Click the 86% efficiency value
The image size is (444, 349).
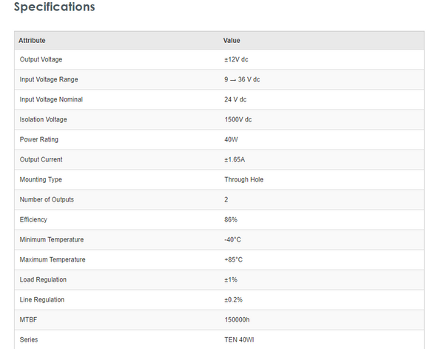(231, 219)
